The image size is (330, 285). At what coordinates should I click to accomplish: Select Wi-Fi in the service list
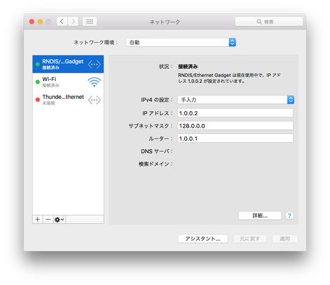tap(68, 82)
